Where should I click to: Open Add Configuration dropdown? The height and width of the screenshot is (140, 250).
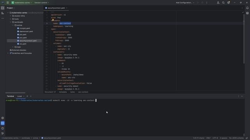(x=185, y=3)
